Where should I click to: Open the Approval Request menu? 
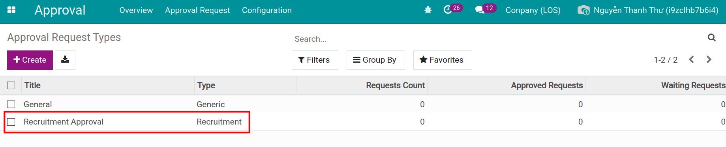click(197, 10)
